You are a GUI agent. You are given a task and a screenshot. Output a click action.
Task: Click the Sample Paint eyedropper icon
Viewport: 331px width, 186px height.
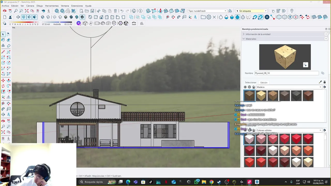coord(320,82)
